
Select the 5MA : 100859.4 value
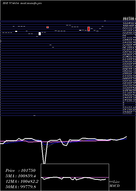pos(21,176)
